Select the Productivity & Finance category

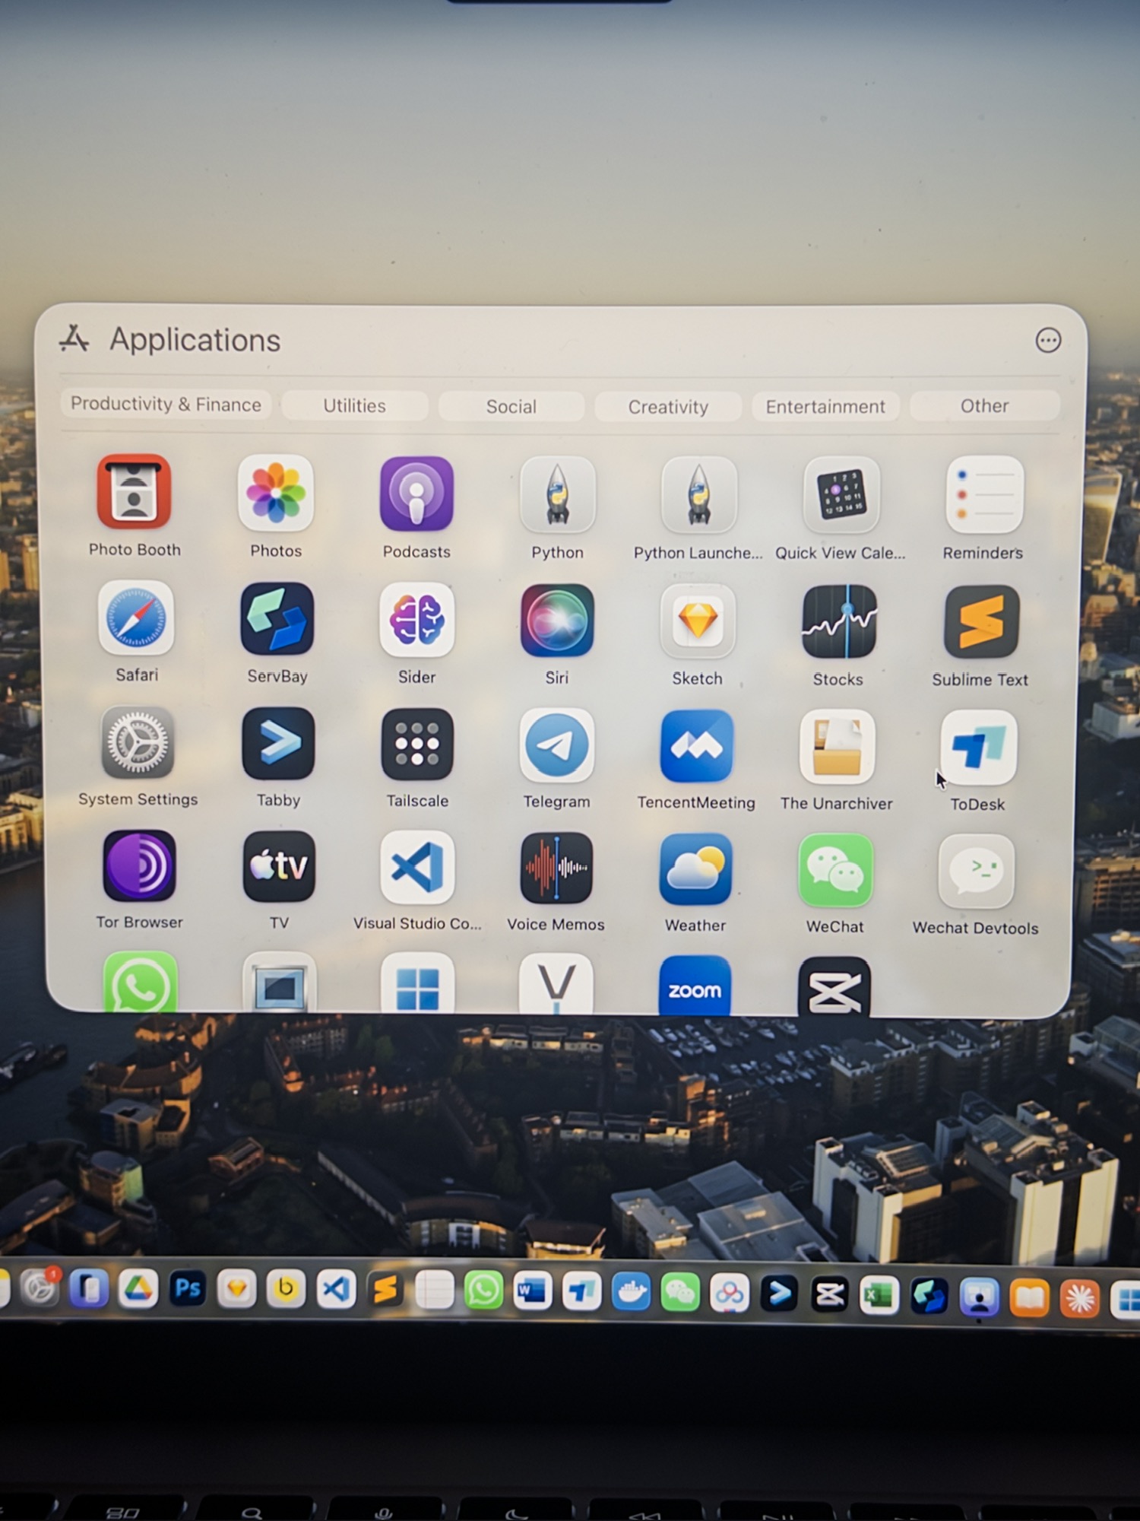[166, 404]
